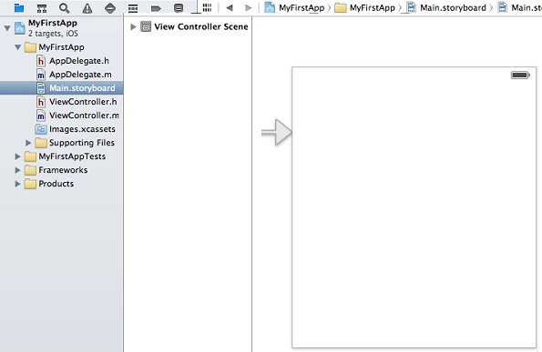542x352 pixels.
Task: Click the view controller canvas view
Action: point(414,207)
